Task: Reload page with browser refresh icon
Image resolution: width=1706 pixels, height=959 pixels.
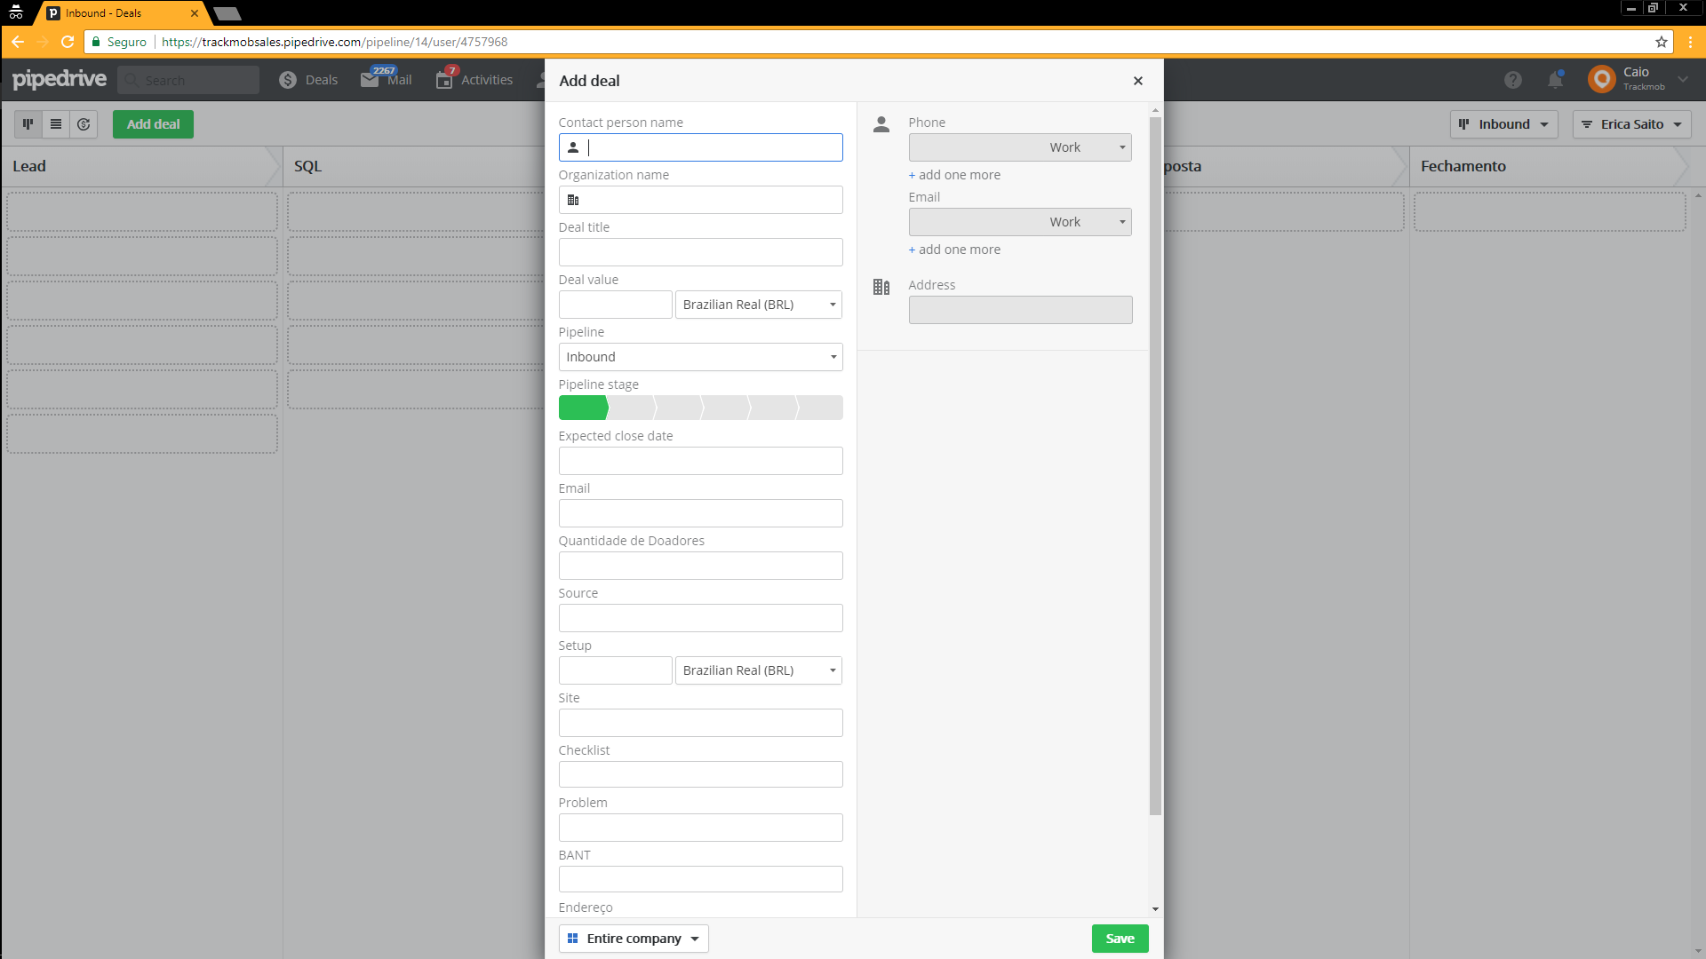Action: pyautogui.click(x=68, y=42)
